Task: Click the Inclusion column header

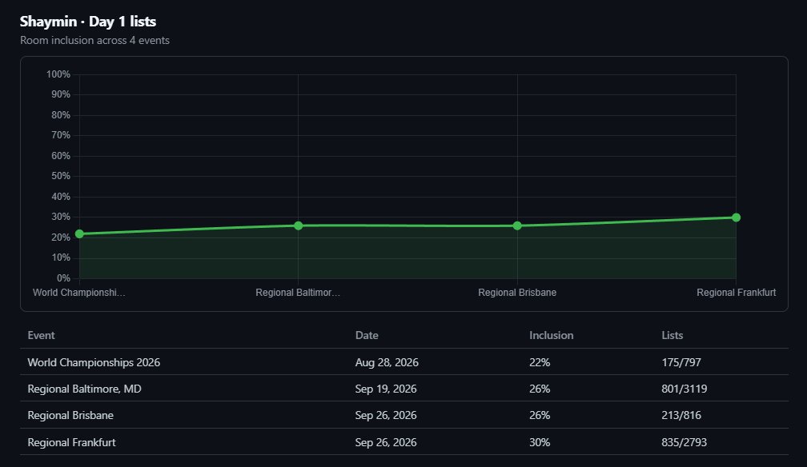Action: pyautogui.click(x=551, y=335)
